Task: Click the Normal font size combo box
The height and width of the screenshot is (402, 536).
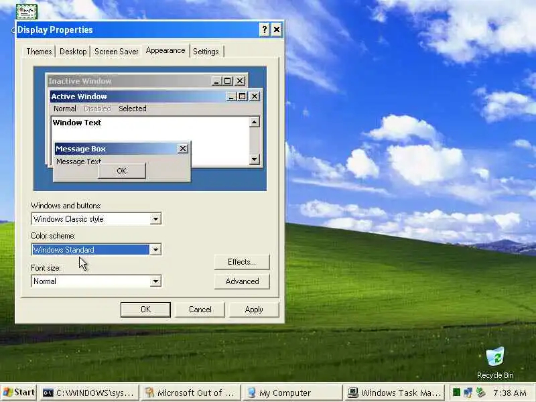Action: pyautogui.click(x=96, y=281)
